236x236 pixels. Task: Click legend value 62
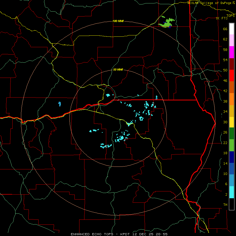point(225,39)
